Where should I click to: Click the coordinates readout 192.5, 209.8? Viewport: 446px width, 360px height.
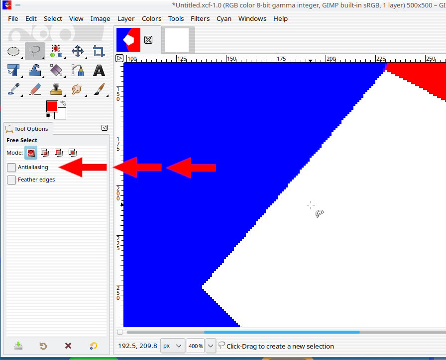(x=137, y=346)
